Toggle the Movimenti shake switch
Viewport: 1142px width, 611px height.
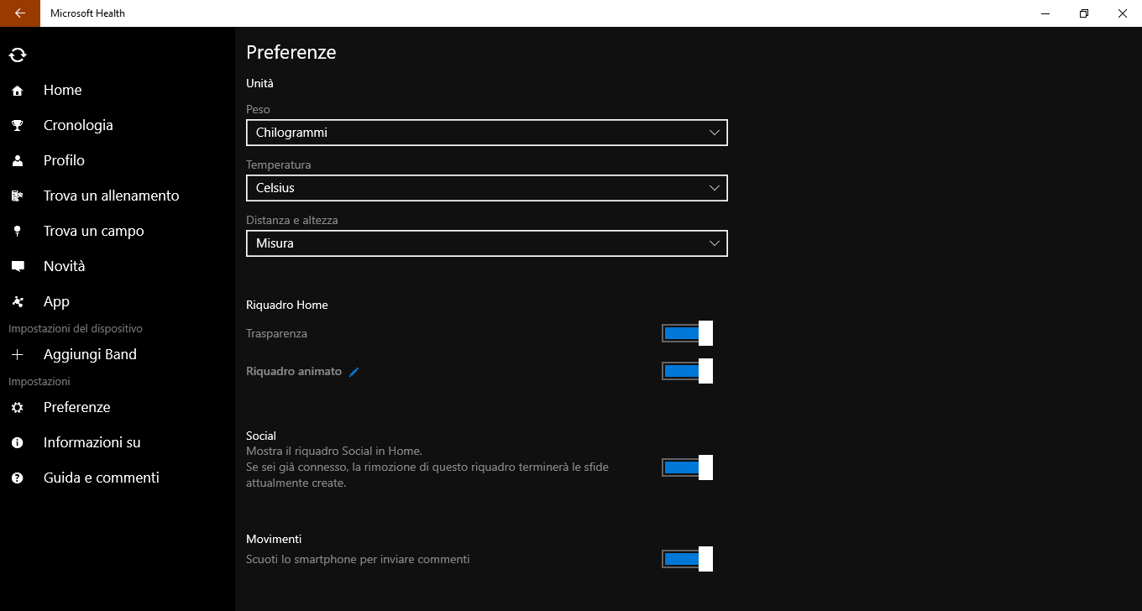pos(687,559)
